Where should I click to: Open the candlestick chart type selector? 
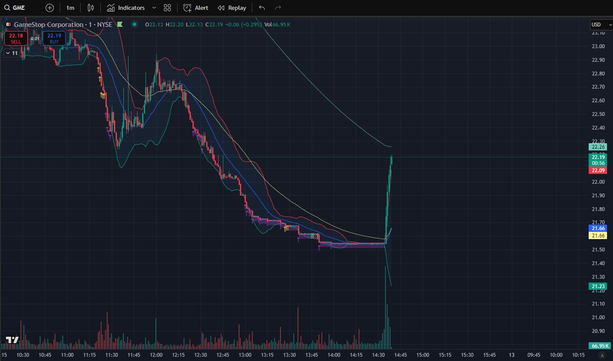[90, 8]
